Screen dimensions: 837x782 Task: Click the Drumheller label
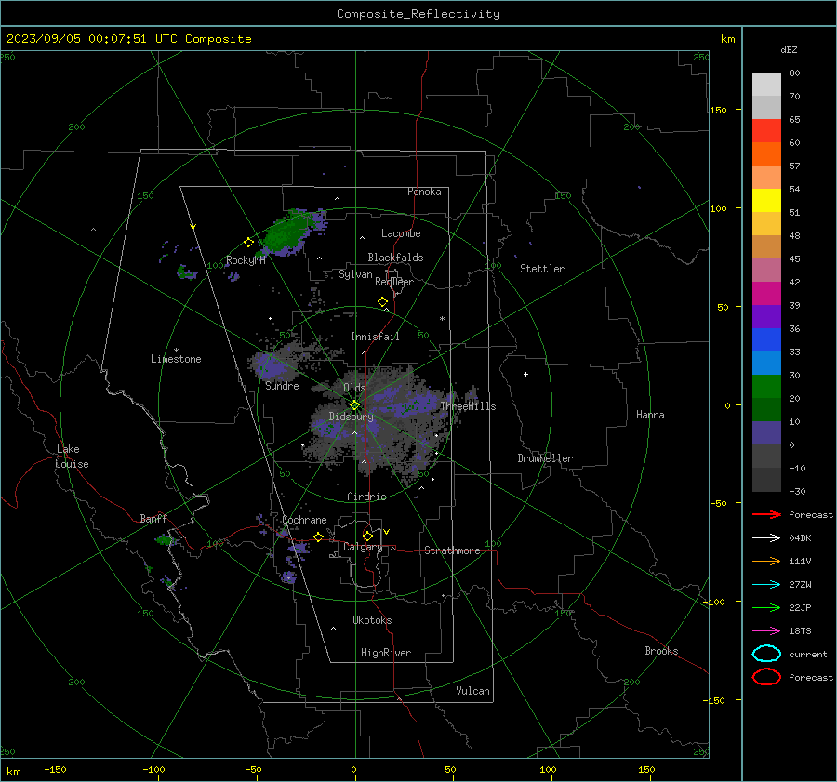pos(545,458)
